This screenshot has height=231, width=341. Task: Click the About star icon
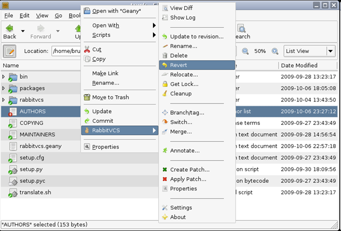click(x=165, y=217)
